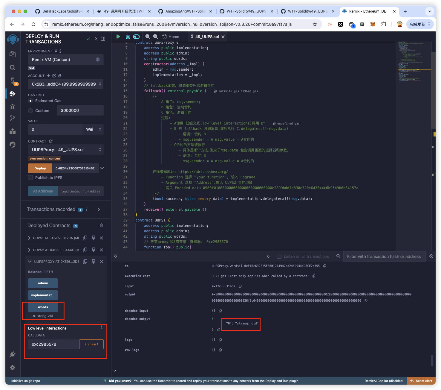The width and height of the screenshot is (441, 390).
Task: Expand the UUPS1 deployed contract
Action: click(29, 238)
